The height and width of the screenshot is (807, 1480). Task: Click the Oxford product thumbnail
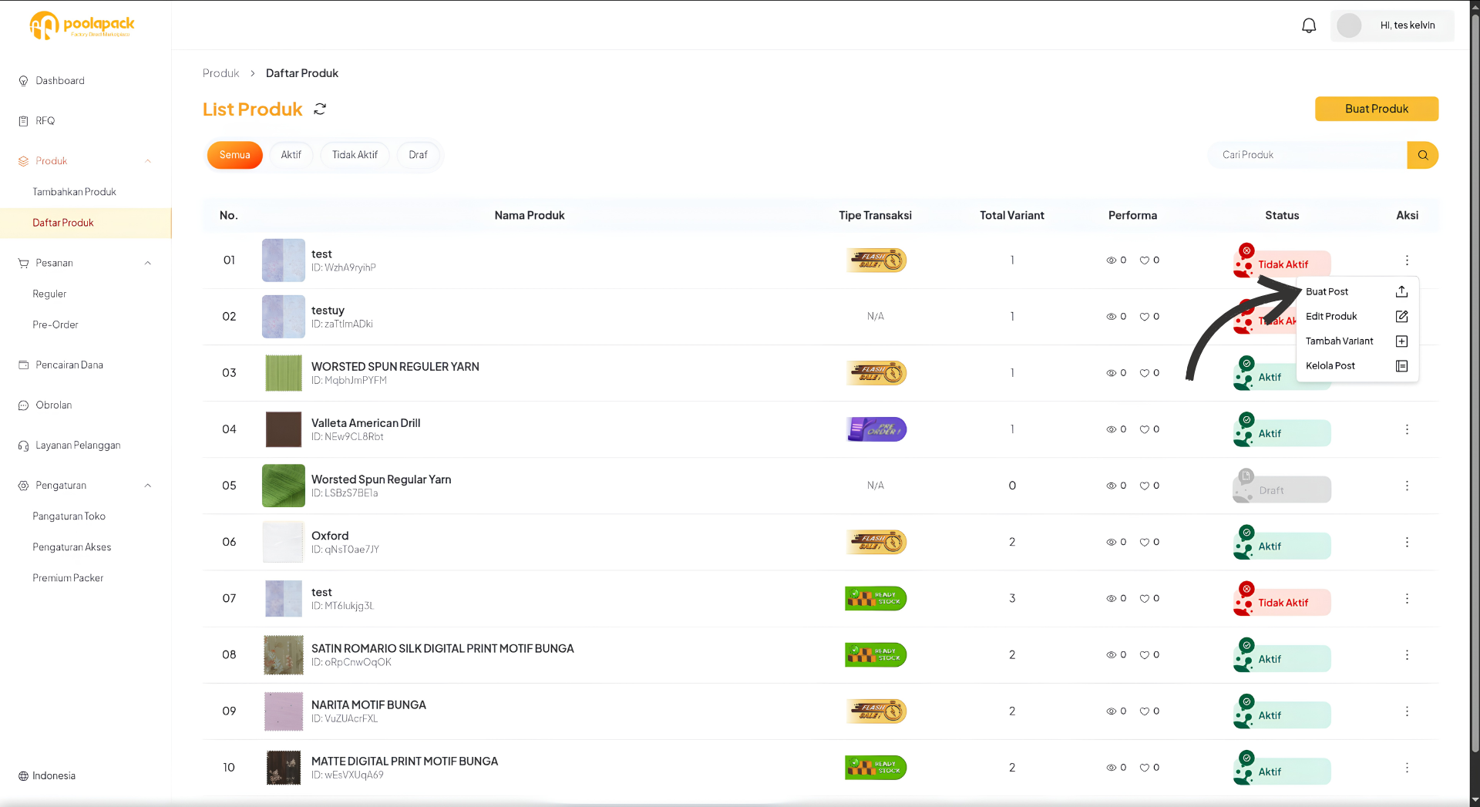pos(284,542)
